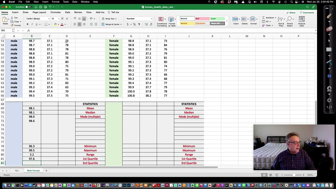Image resolution: width=336 pixels, height=189 pixels.
Task: Click Find & Select button
Action: coord(290,22)
